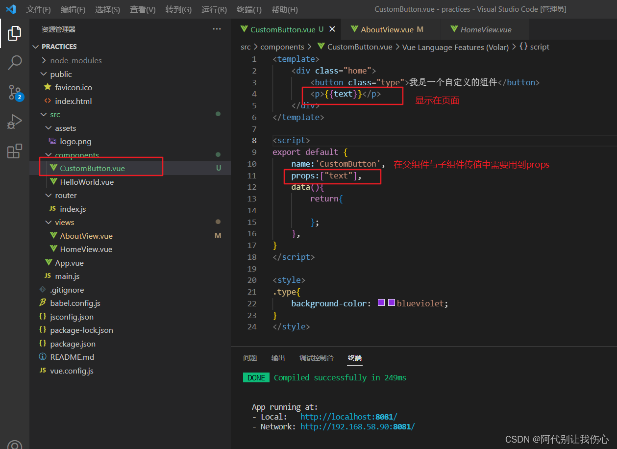The width and height of the screenshot is (617, 449).
Task: Collapse the assets folder
Action: point(49,128)
